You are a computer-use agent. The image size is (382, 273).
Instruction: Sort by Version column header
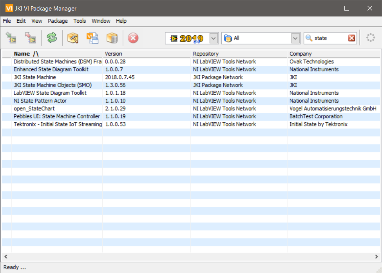pyautogui.click(x=147, y=54)
